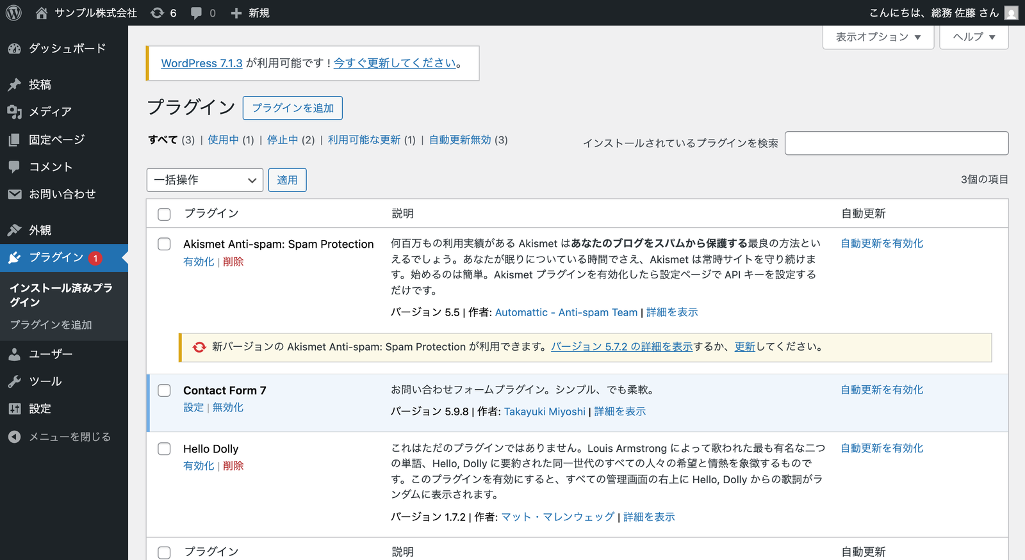Click the メニューを閉じる collapse arrow icon
Screen dimensions: 1025x560
(x=14, y=436)
